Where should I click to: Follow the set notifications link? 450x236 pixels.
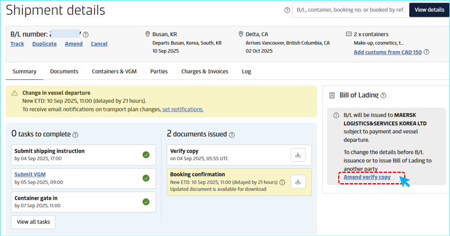[182, 109]
